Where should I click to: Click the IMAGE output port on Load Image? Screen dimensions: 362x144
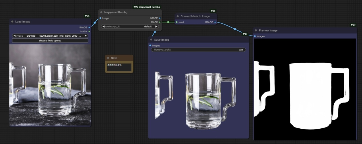point(89,28)
